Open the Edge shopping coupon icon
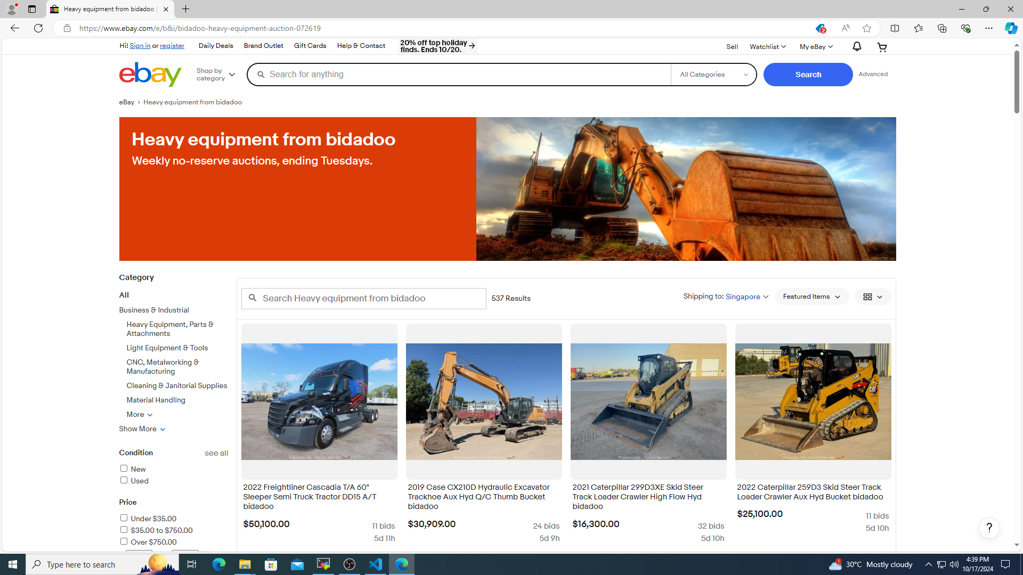Screen dimensions: 1023x575 819,28
